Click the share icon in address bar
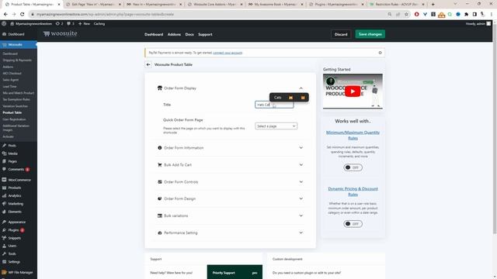 [398, 14]
